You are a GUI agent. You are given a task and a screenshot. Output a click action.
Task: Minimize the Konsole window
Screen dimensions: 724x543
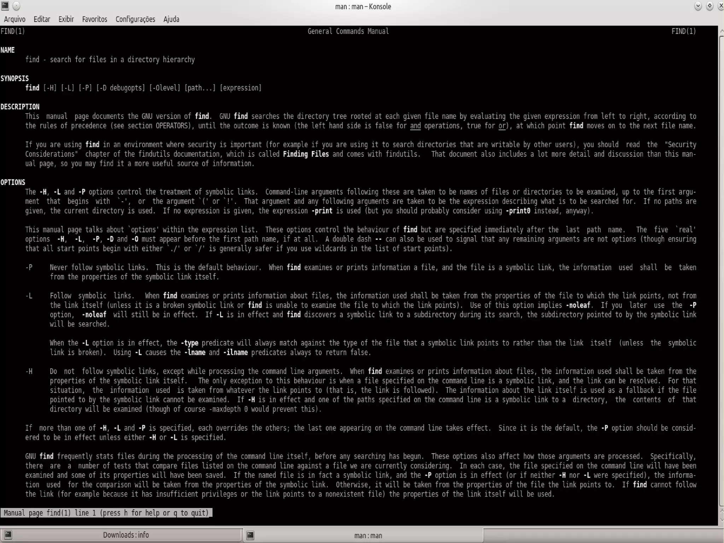click(698, 6)
